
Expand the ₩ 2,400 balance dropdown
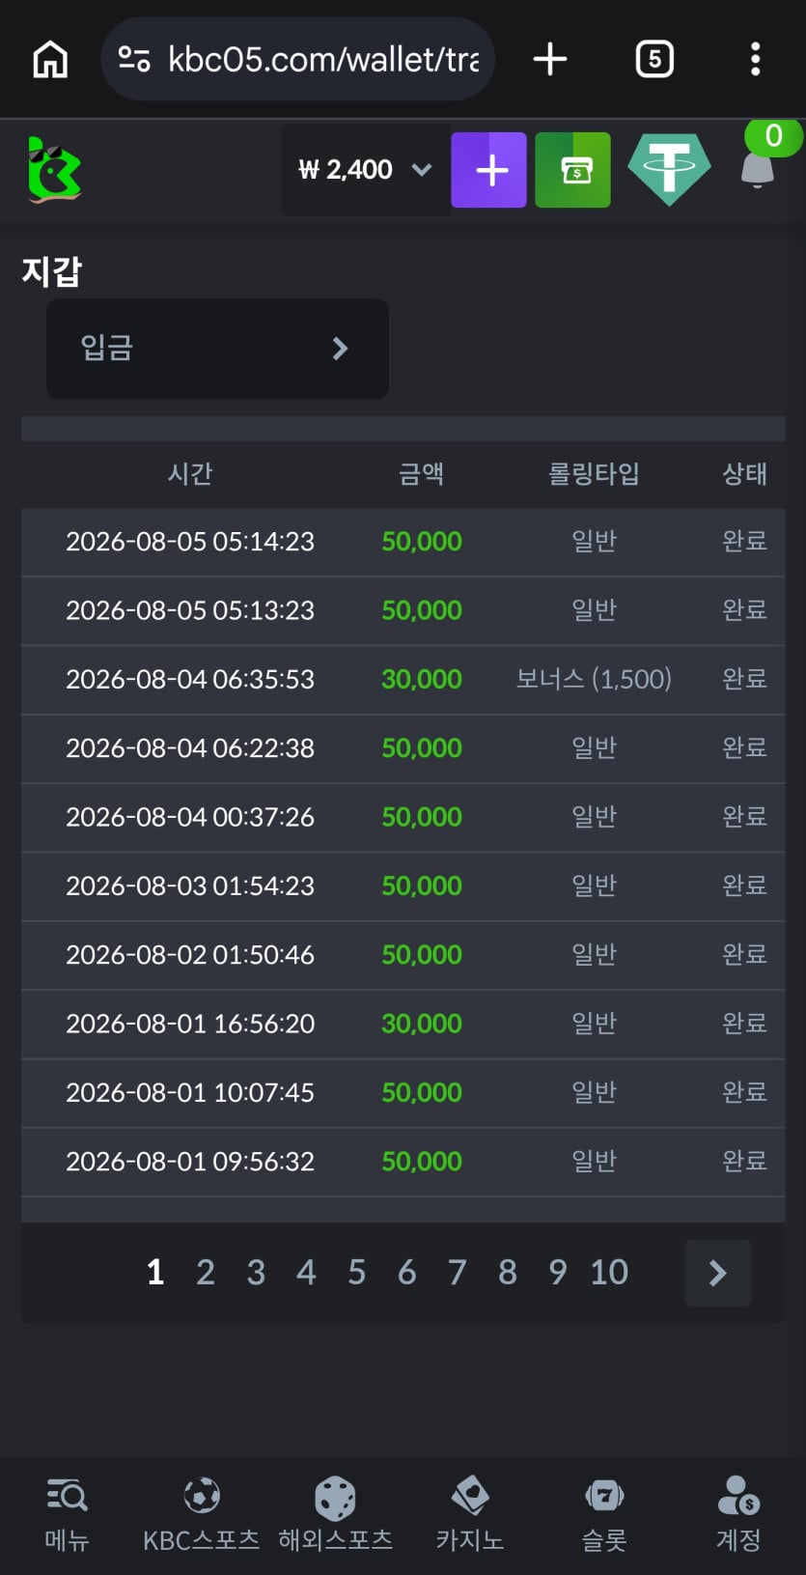pos(365,170)
